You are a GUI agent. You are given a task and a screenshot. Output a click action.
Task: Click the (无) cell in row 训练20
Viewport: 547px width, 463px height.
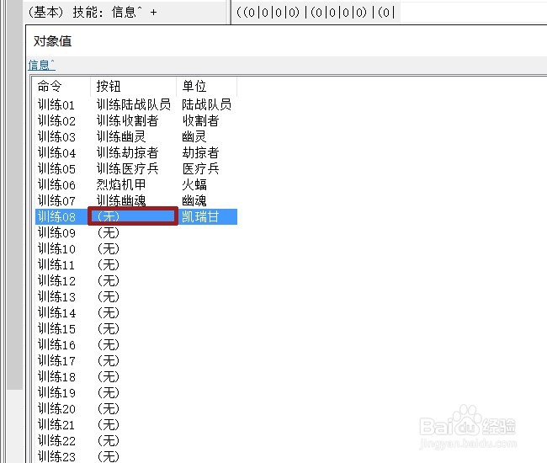click(109, 409)
